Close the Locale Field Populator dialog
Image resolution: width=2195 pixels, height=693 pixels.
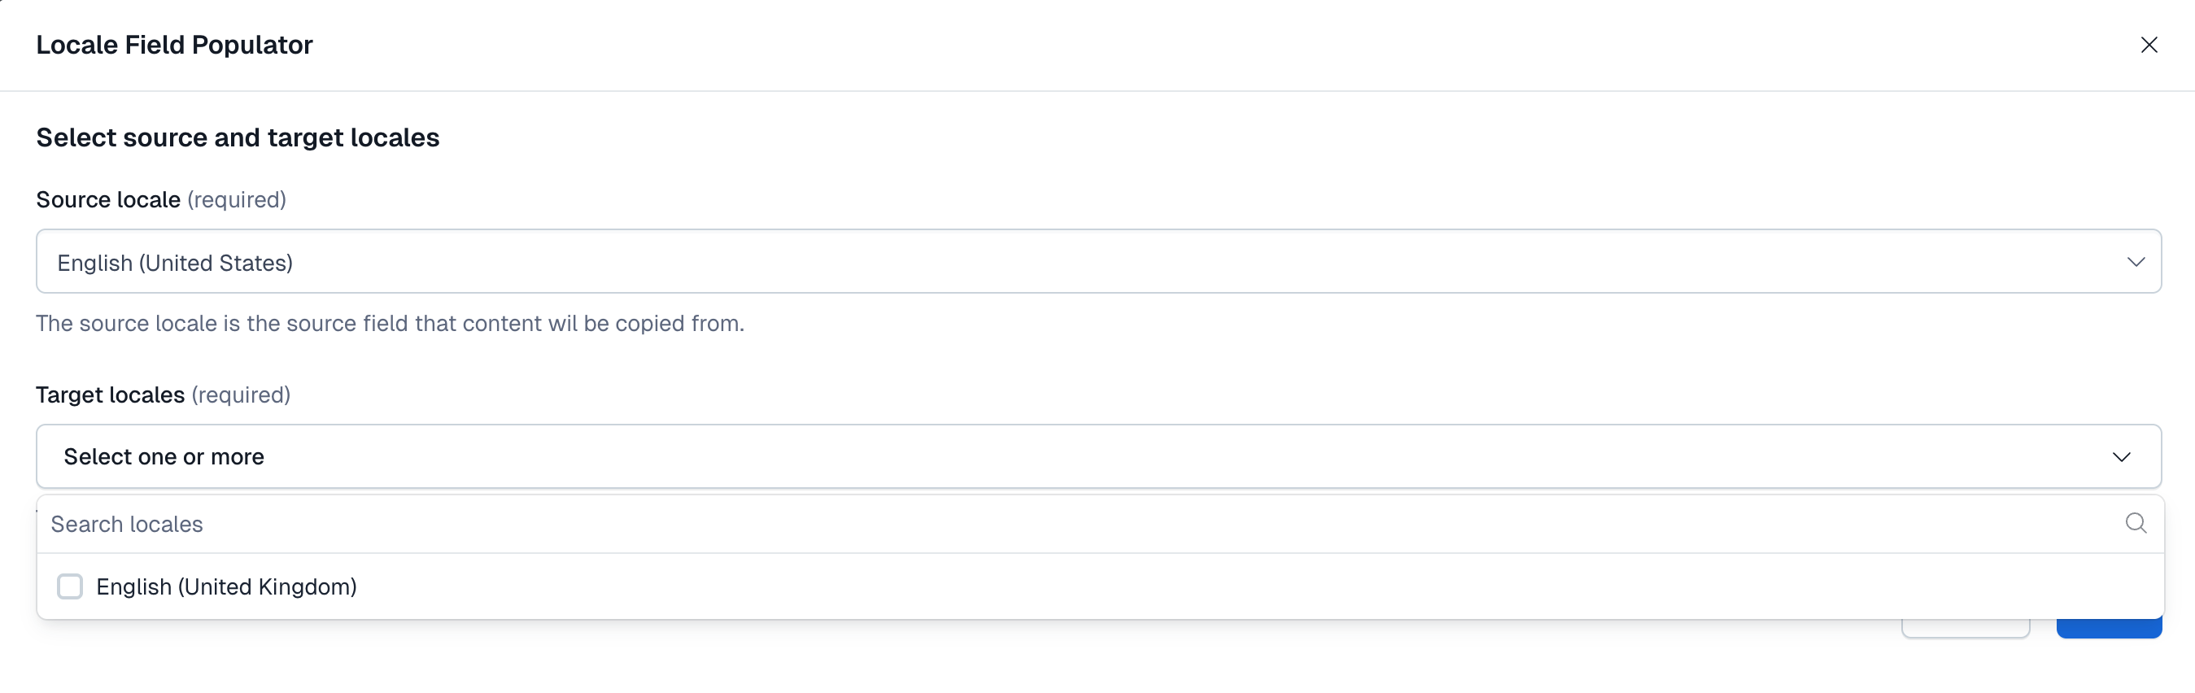click(x=2148, y=46)
